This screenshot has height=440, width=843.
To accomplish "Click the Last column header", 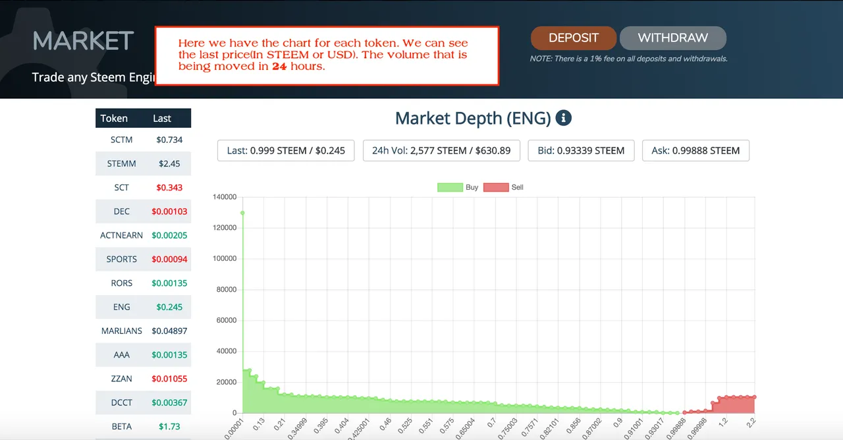I will (x=162, y=119).
